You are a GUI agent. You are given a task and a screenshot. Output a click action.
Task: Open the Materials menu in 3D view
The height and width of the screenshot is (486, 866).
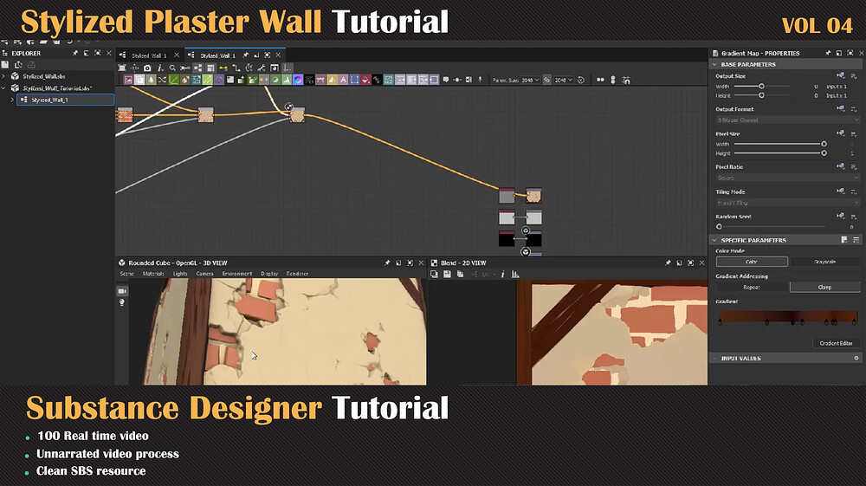point(153,274)
